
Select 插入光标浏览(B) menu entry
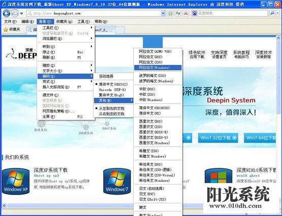[x=66, y=87]
